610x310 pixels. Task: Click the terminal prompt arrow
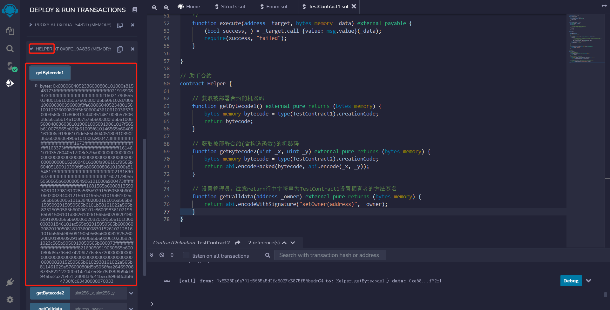[x=152, y=304]
